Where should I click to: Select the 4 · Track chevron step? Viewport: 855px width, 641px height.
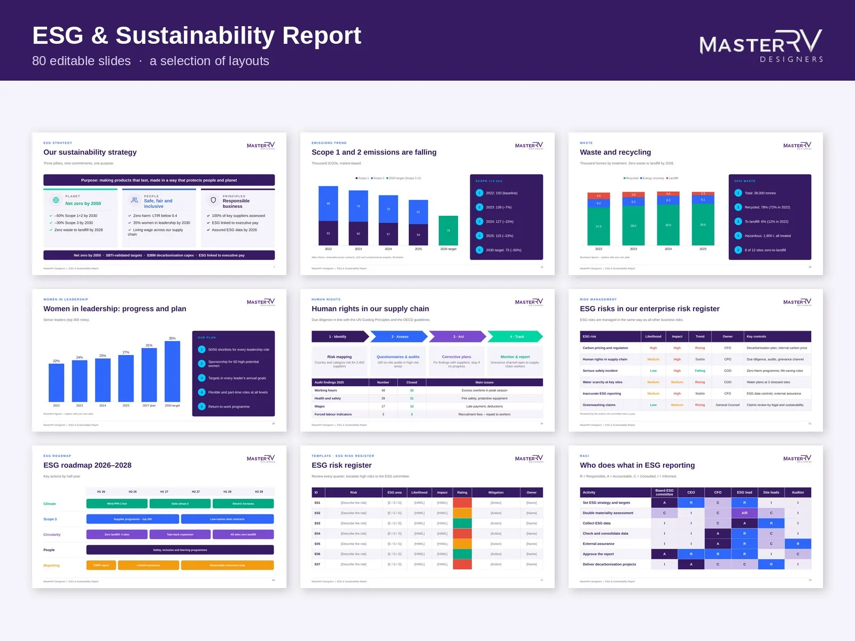516,337
